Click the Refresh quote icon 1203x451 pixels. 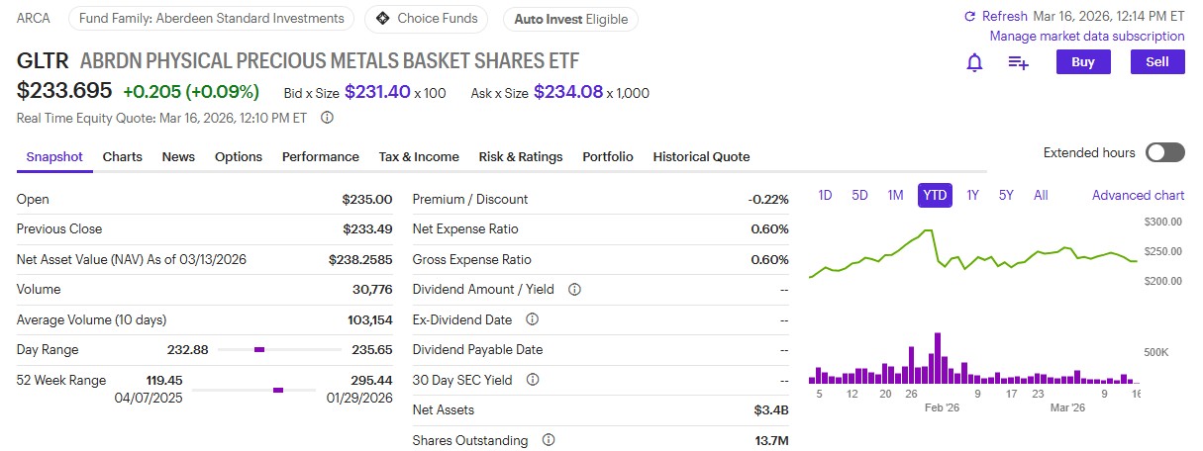[x=970, y=16]
